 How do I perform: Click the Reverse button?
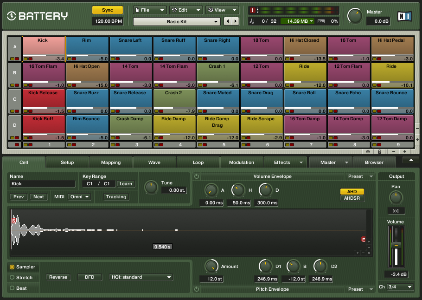pos(58,277)
